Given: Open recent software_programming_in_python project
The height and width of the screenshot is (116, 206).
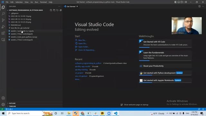Looking at the screenshot, I should pyautogui.click(x=88, y=63).
